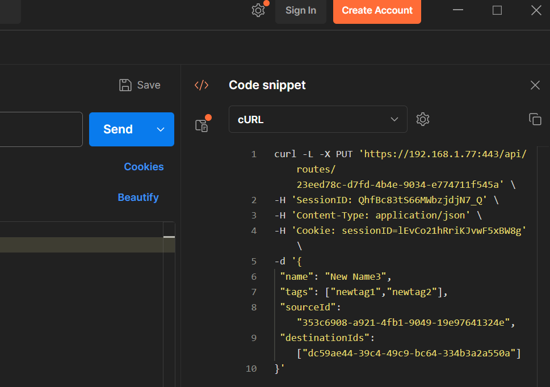Click the clipboard icon with the orange notification dot
The height and width of the screenshot is (387, 550).
202,125
